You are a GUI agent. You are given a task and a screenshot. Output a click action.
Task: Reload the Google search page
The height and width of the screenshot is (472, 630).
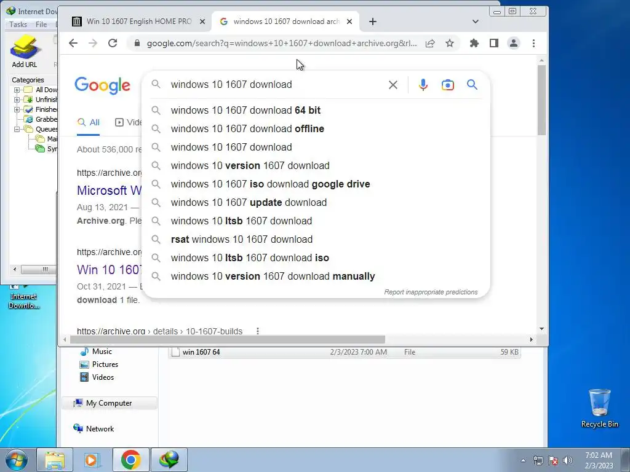[113, 43]
